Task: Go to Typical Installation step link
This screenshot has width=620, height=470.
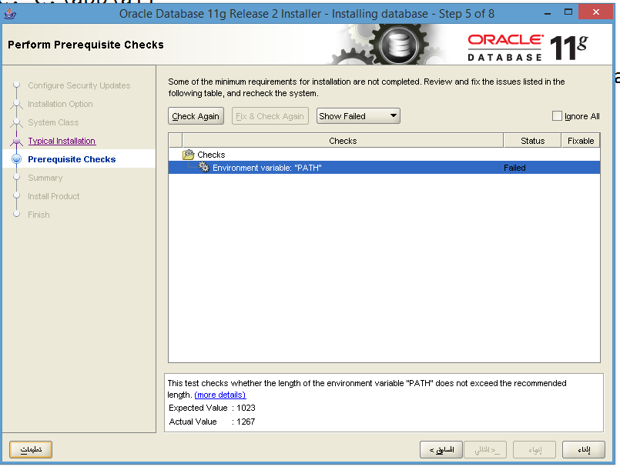Action: [62, 141]
